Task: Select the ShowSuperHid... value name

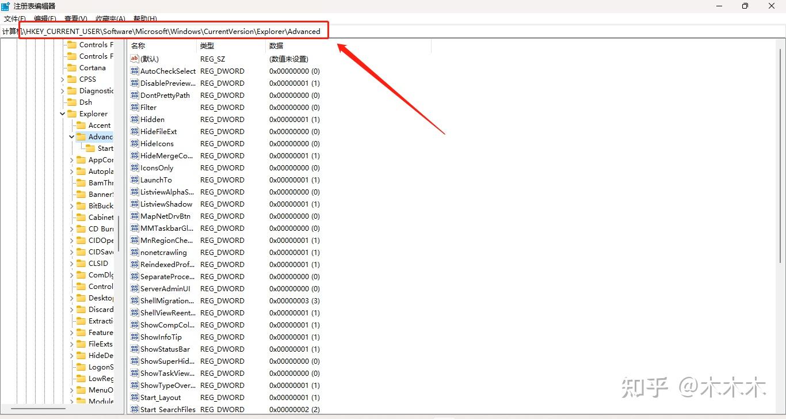Action: point(167,361)
